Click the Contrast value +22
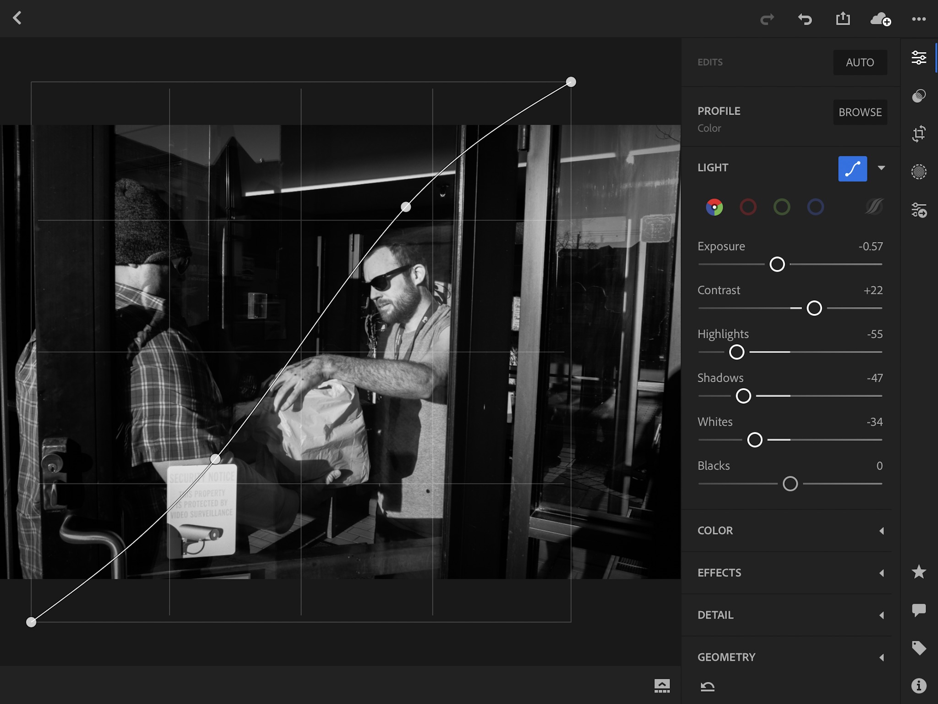 tap(873, 291)
